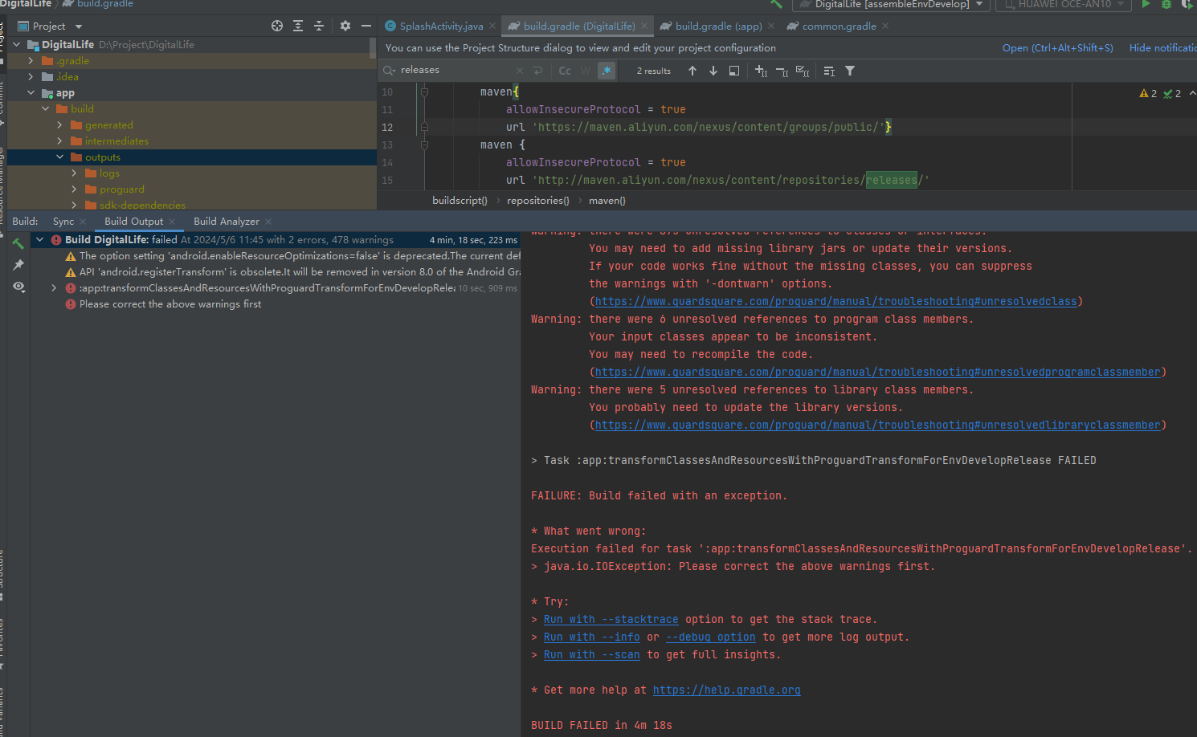Close the SplashActivity.java editor tab
The height and width of the screenshot is (737, 1197).
492,26
